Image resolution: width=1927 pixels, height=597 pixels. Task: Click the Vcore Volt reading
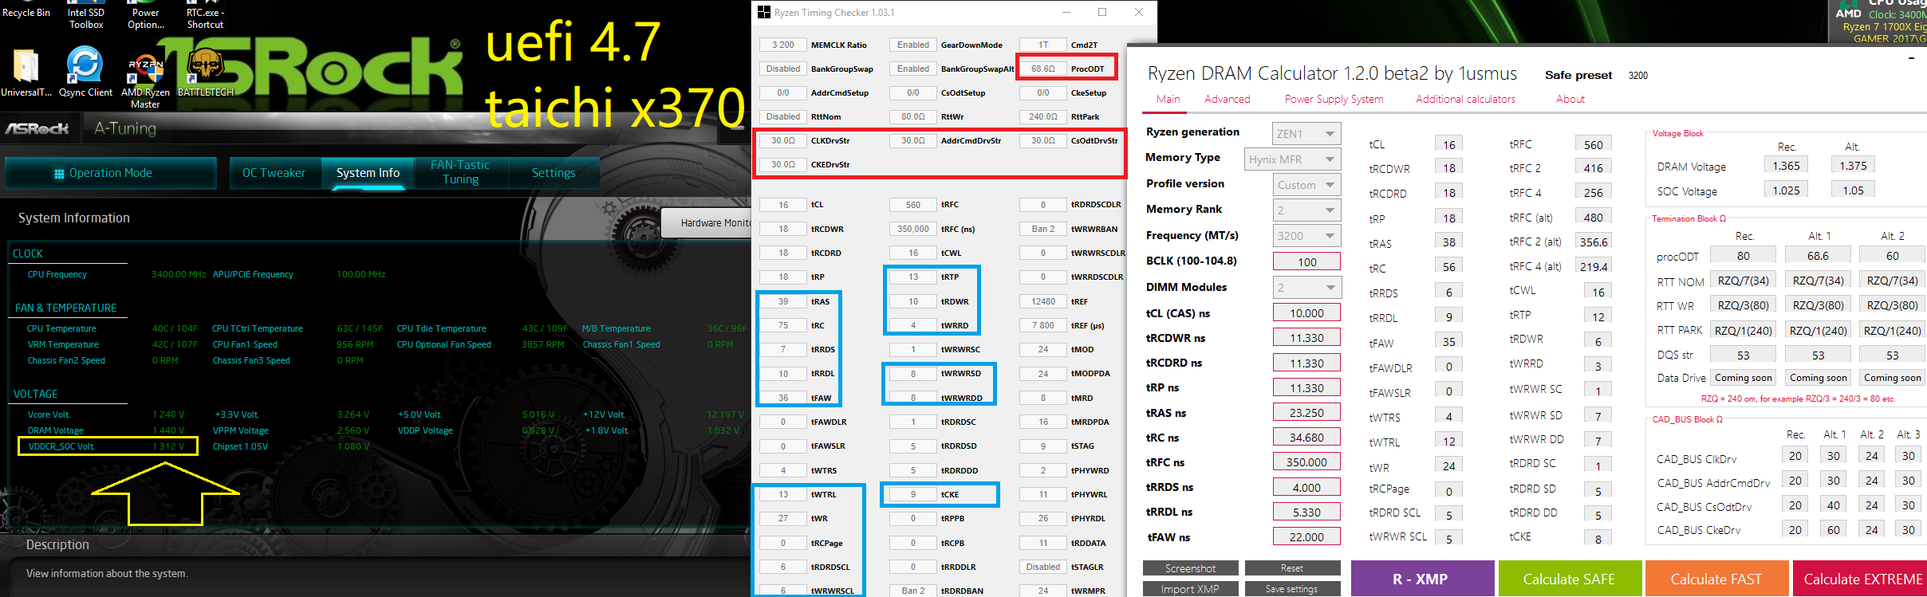[168, 414]
